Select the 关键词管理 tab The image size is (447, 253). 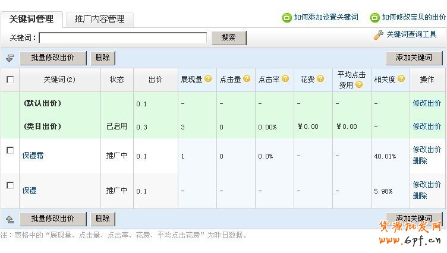click(x=32, y=19)
